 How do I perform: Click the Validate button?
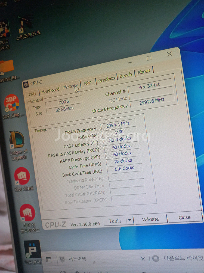coord(150,219)
